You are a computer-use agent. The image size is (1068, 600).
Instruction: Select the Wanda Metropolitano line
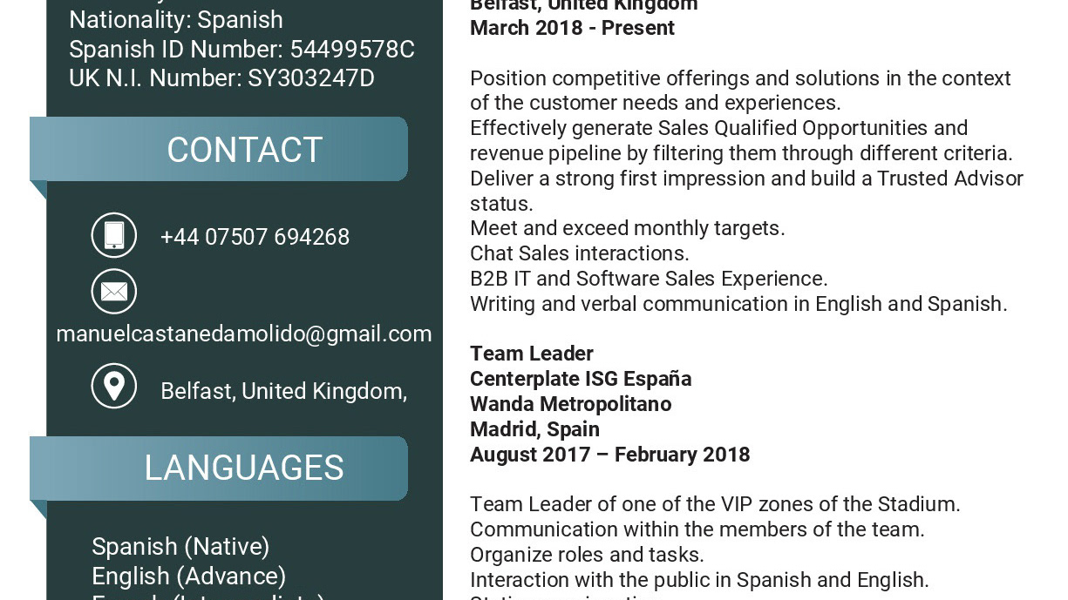coord(571,404)
